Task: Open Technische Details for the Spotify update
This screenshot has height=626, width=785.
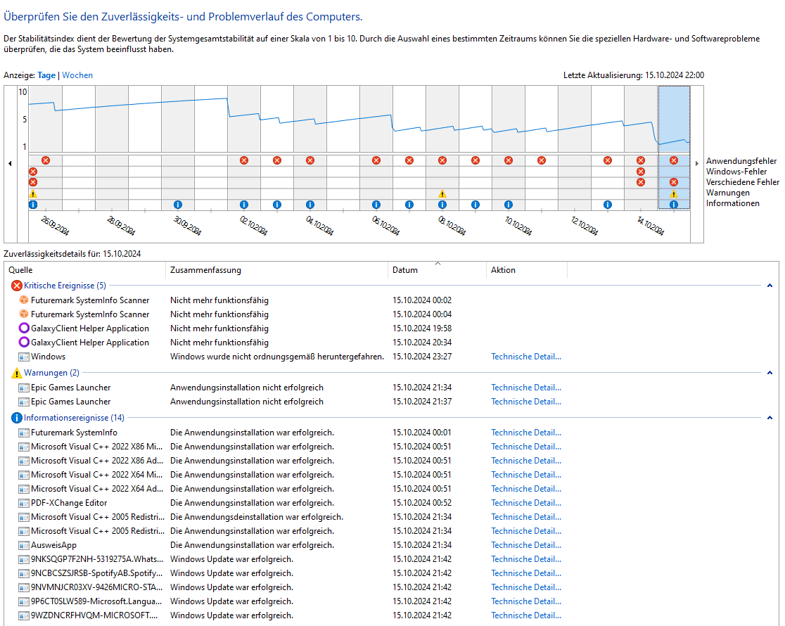Action: [x=525, y=573]
